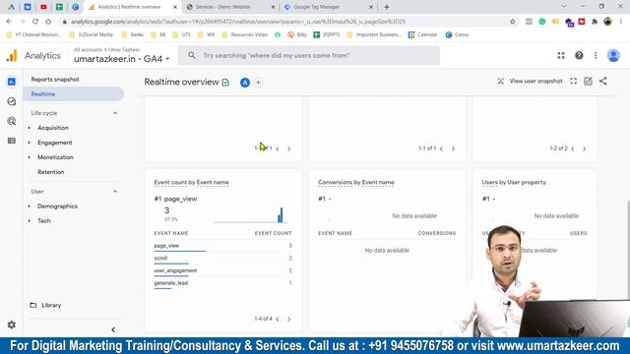
Task: Add a comparison with plus icon
Action: 258,83
